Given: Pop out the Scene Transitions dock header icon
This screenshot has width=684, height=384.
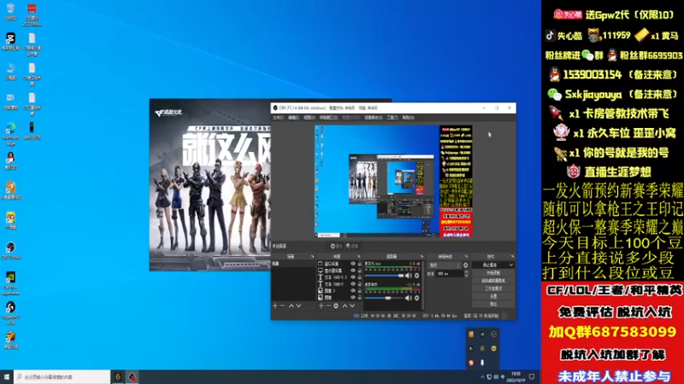Looking at the screenshot, I should [466, 257].
